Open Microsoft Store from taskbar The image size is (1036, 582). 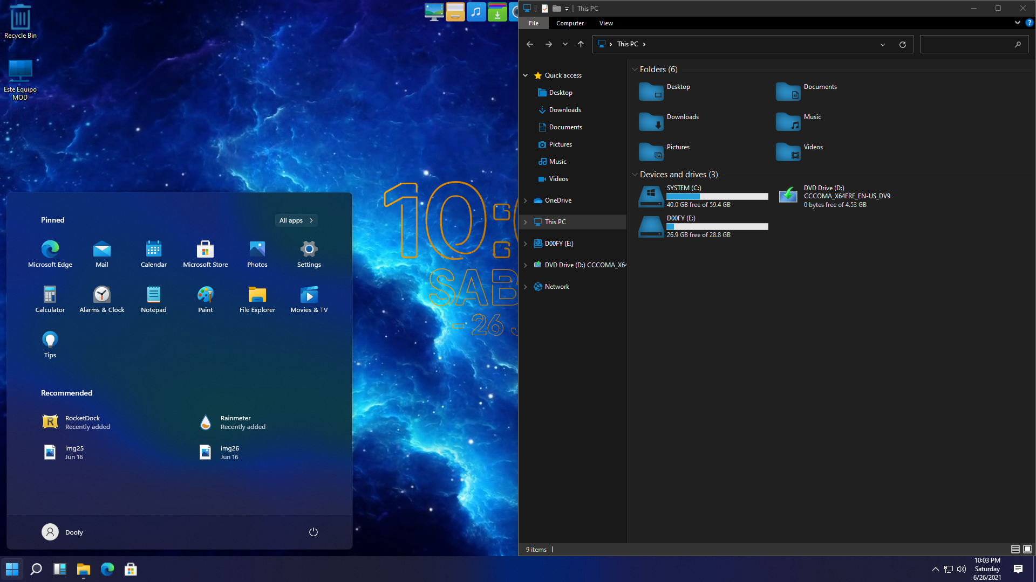[x=131, y=569]
